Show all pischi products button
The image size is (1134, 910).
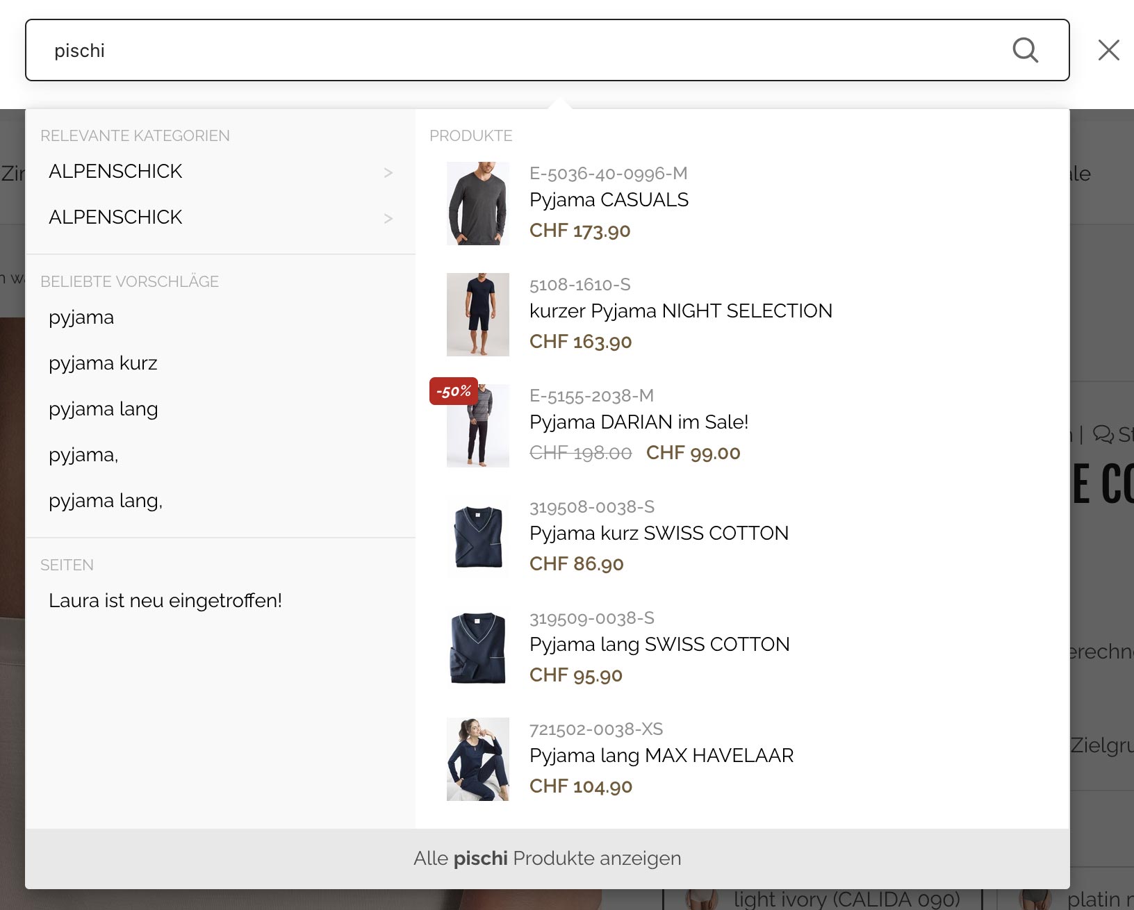coord(548,859)
